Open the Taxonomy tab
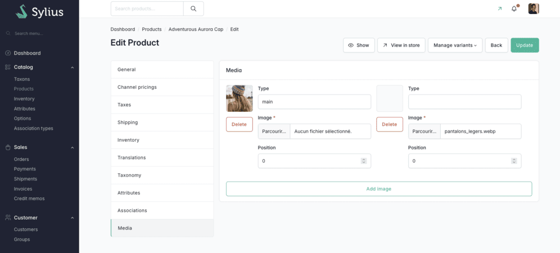Screen dimensions: 560x253 tap(162, 175)
